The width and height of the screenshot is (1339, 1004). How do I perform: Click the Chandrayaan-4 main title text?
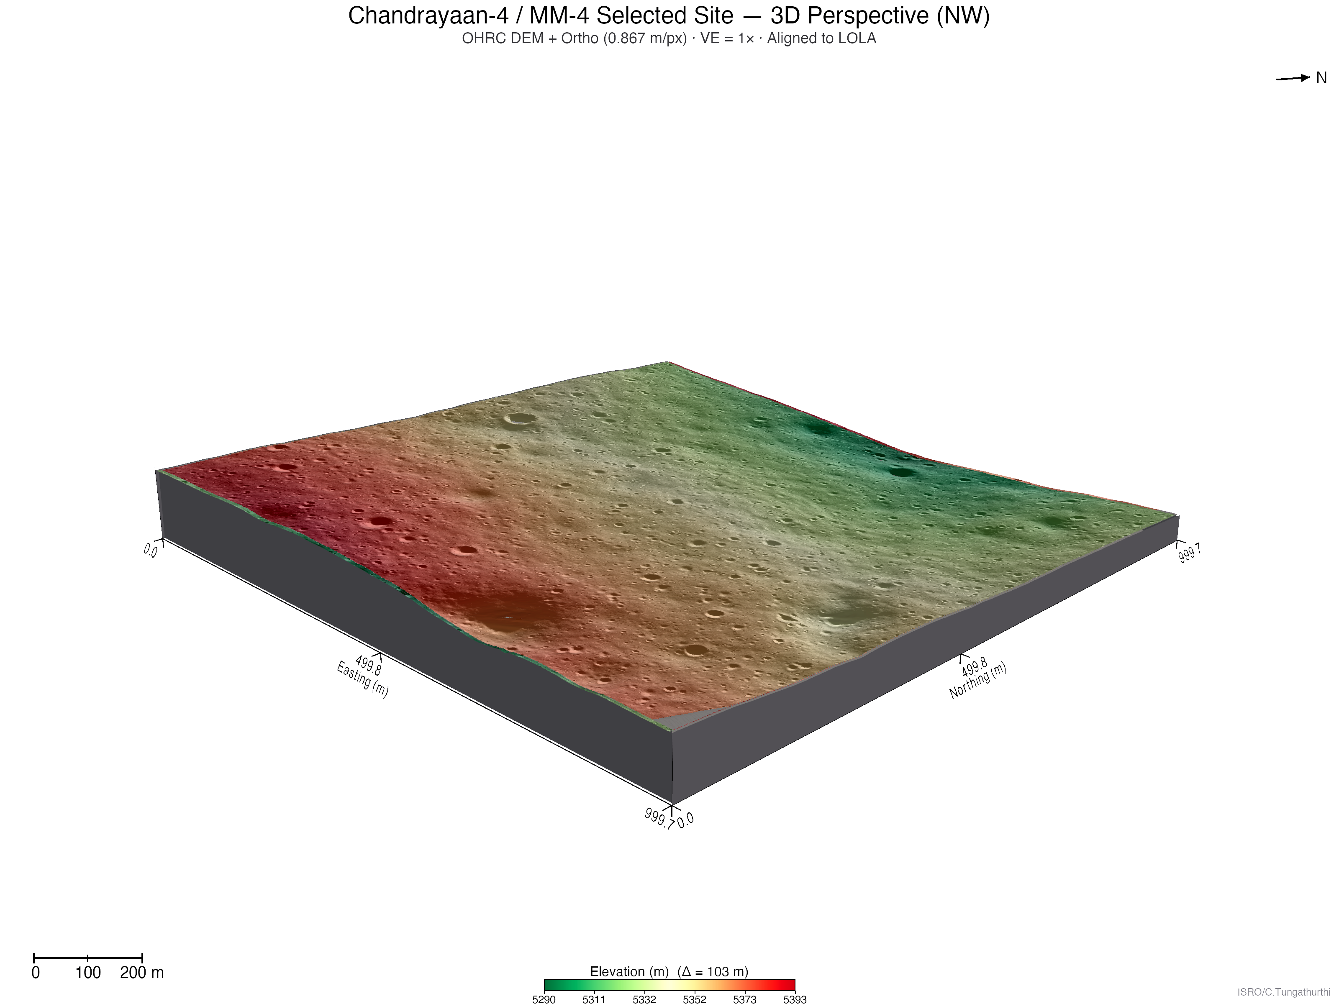669,15
